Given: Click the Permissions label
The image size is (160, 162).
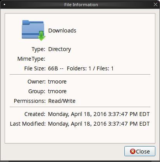Looking at the screenshot, I should click(x=30, y=101).
